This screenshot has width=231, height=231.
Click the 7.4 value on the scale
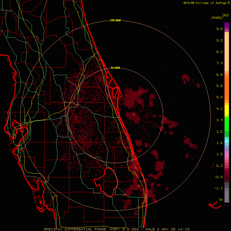coord(219,63)
